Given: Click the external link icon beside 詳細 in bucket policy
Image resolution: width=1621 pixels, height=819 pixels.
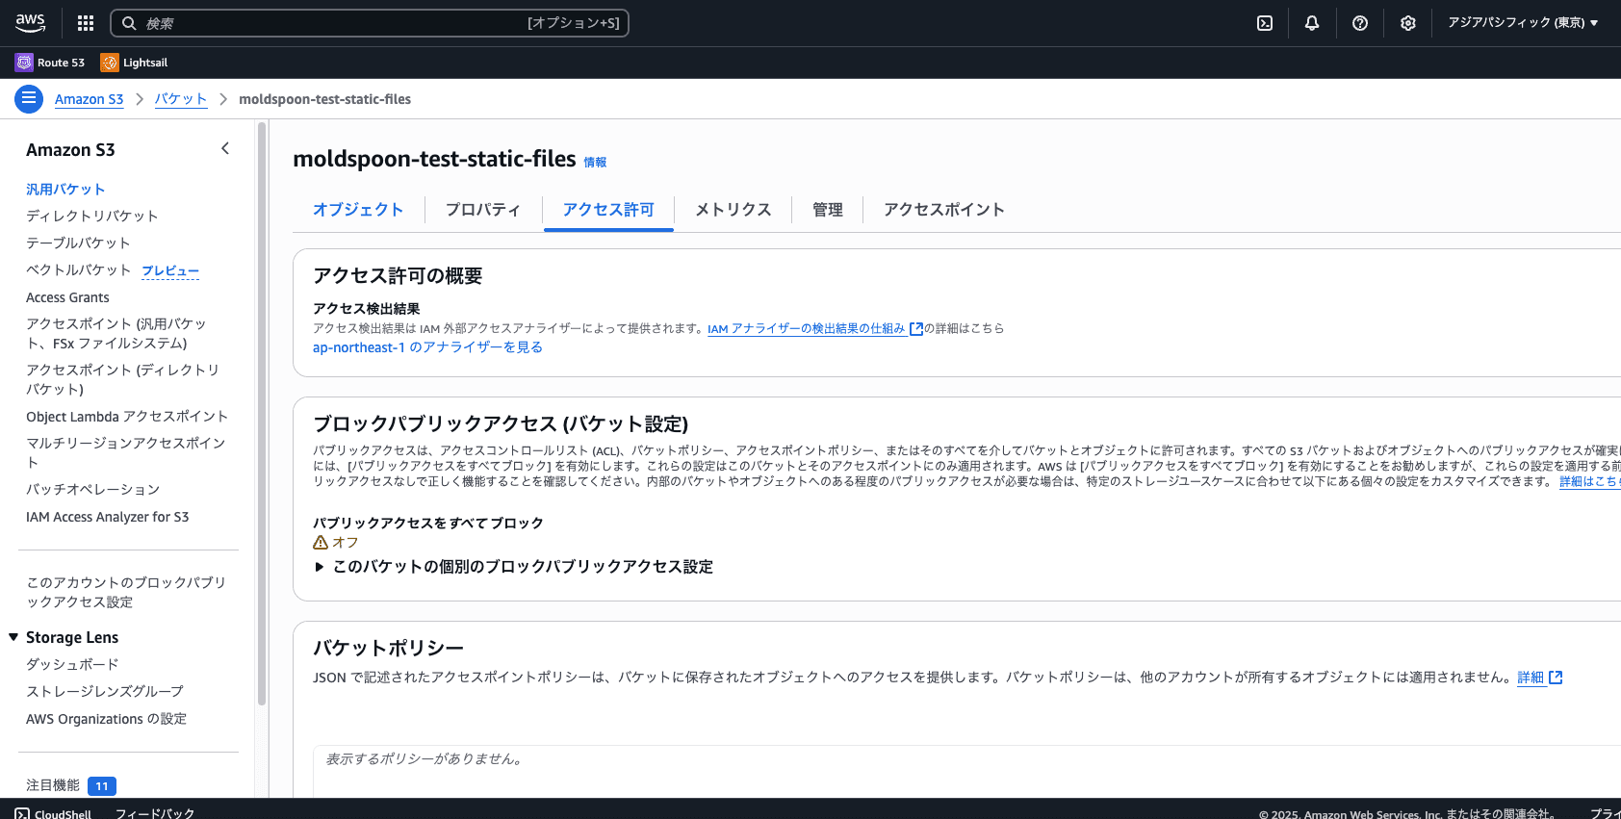Looking at the screenshot, I should click(1556, 678).
